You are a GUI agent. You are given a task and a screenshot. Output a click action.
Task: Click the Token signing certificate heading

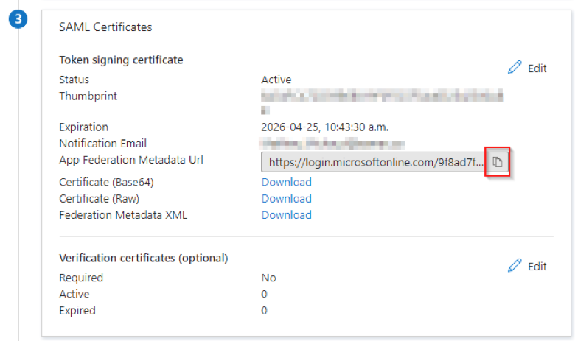tap(121, 60)
